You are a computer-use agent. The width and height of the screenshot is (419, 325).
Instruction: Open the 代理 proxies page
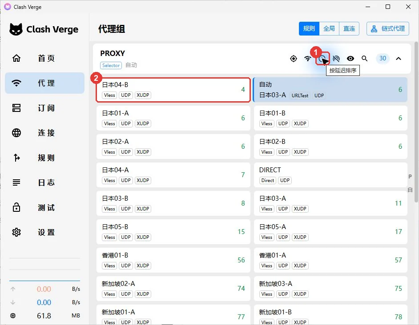pos(44,83)
